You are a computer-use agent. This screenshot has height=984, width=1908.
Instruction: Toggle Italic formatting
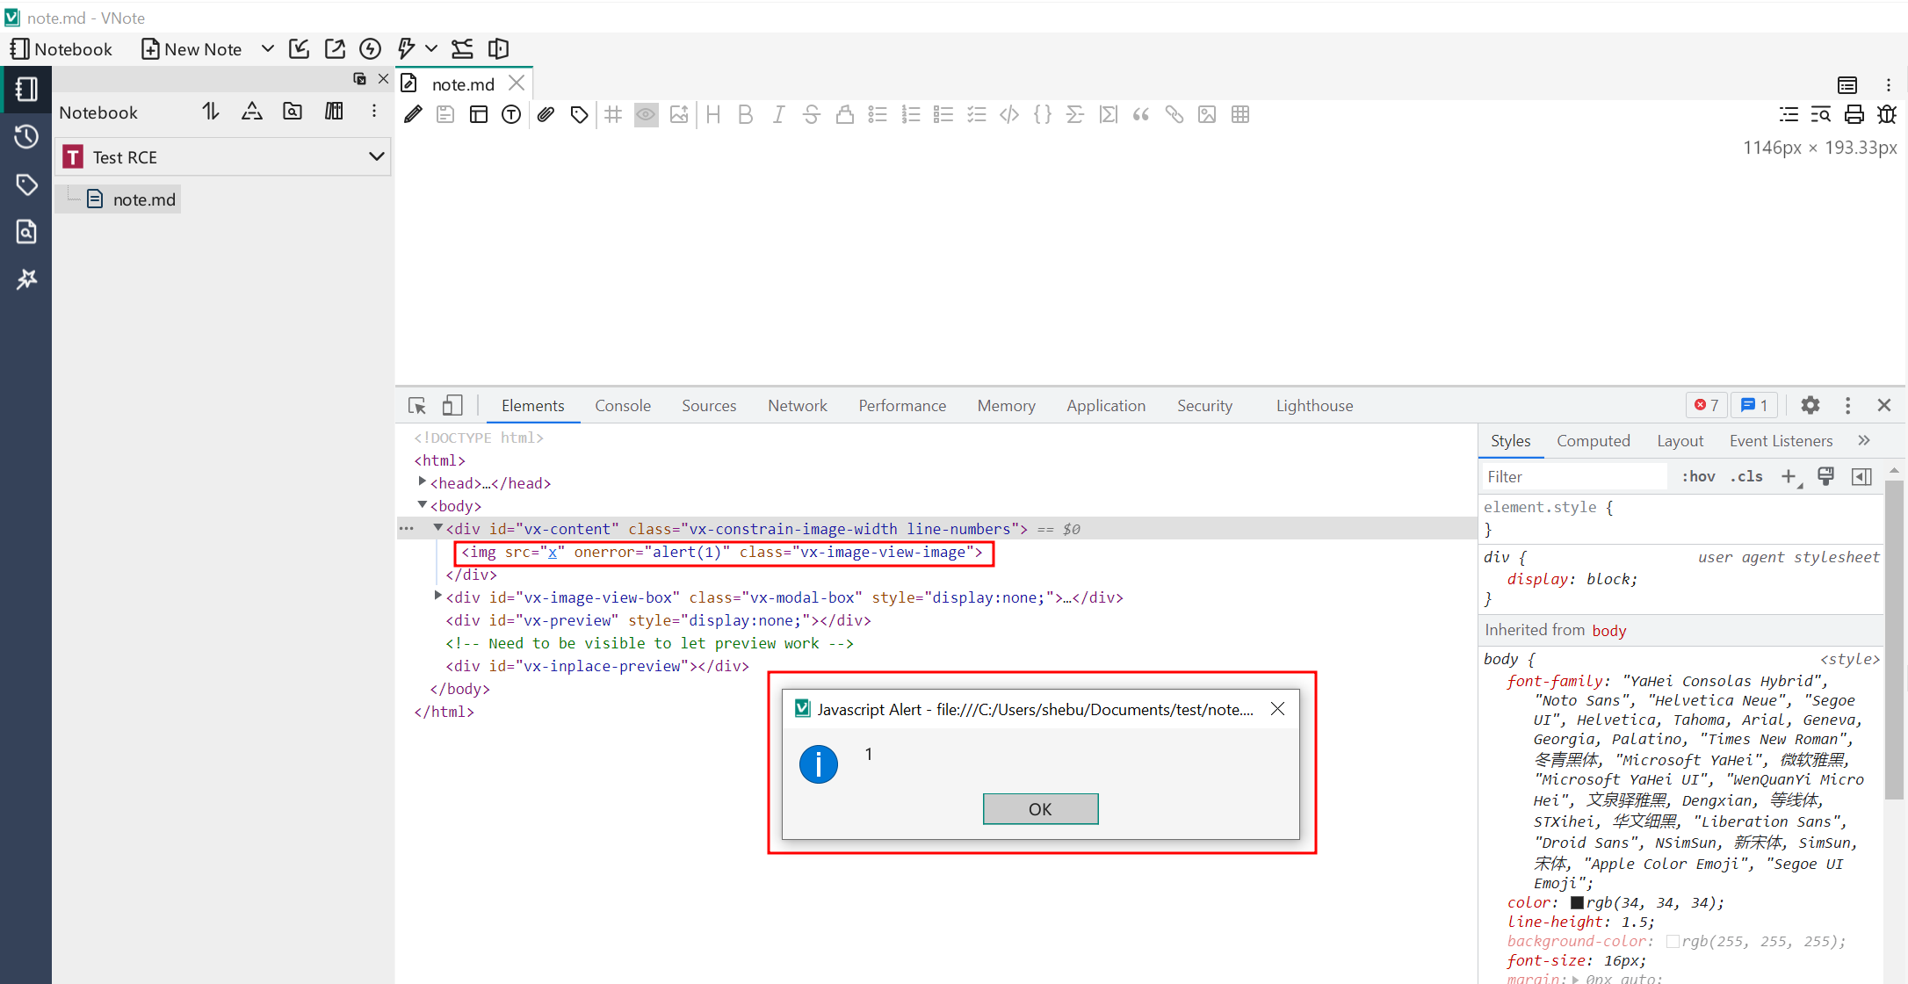[x=778, y=114]
